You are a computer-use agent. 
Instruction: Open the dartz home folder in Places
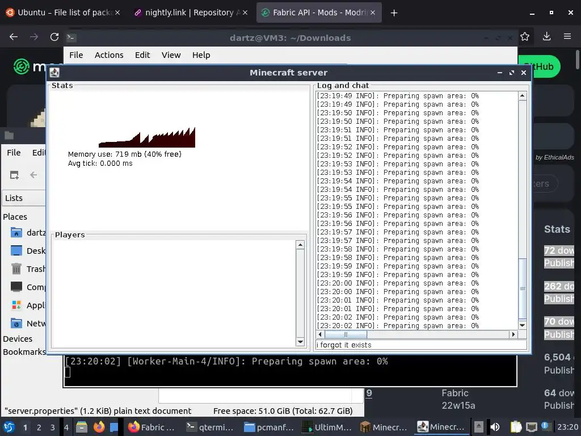[x=28, y=232]
